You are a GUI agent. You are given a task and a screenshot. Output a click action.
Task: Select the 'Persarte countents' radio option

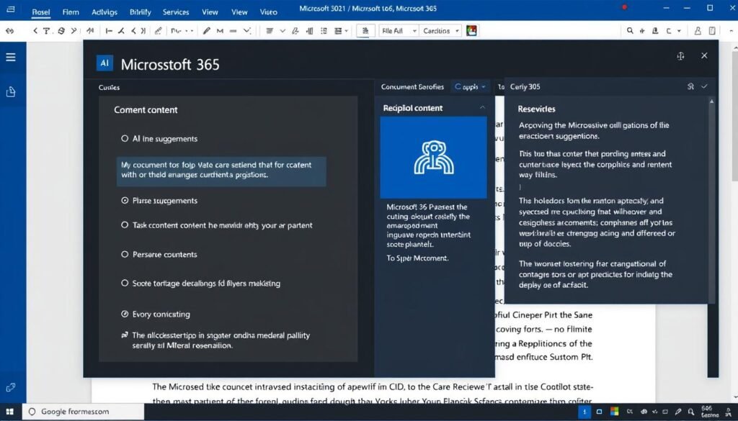tap(125, 254)
